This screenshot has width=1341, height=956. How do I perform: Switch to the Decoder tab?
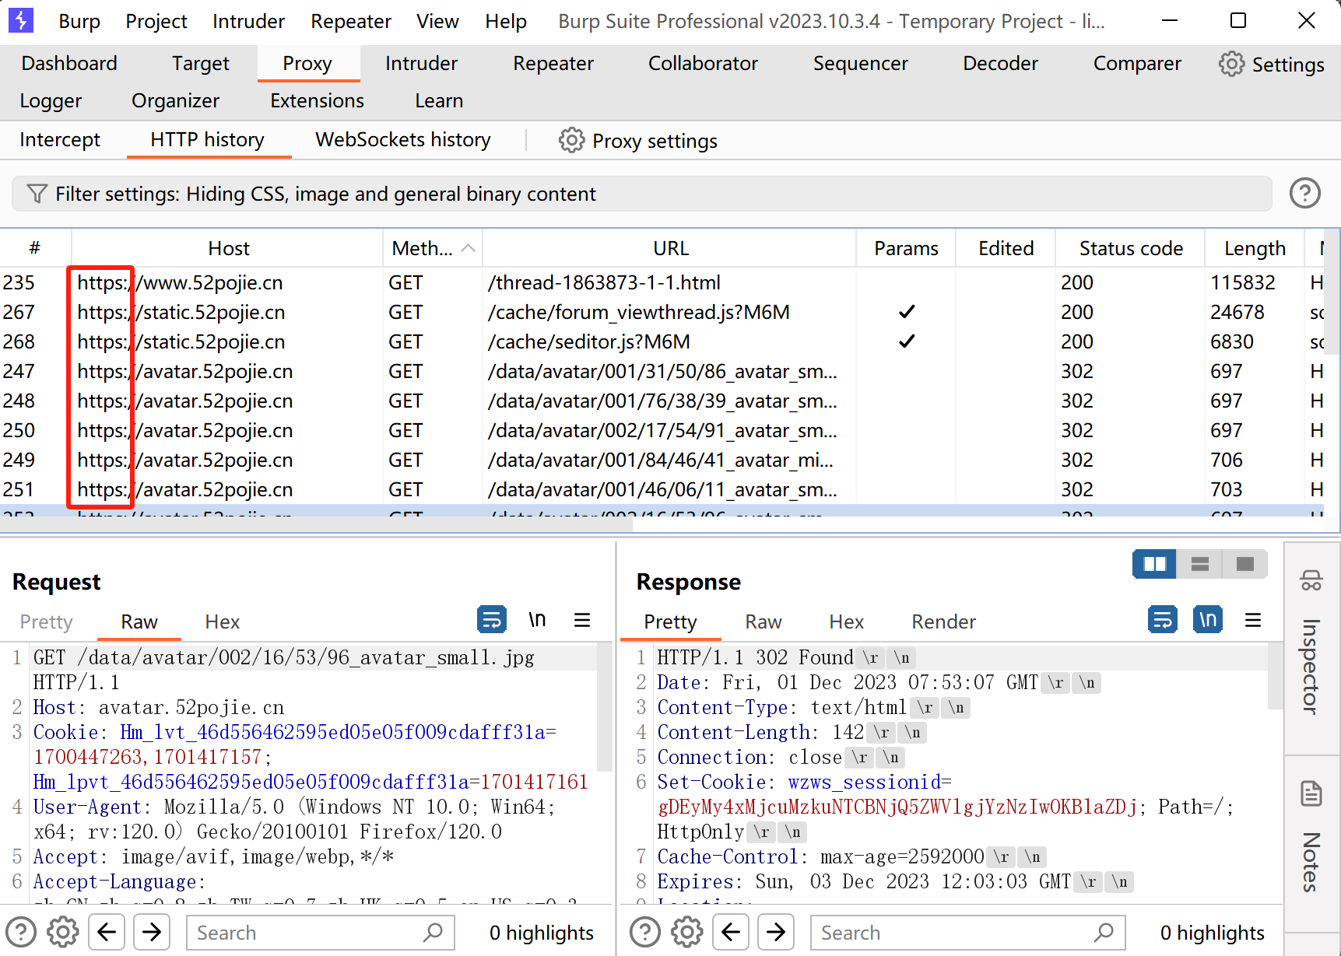point(1000,63)
